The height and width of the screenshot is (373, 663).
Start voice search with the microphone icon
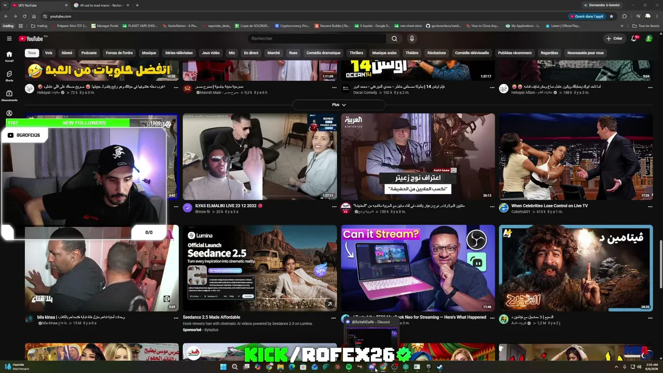coord(412,38)
